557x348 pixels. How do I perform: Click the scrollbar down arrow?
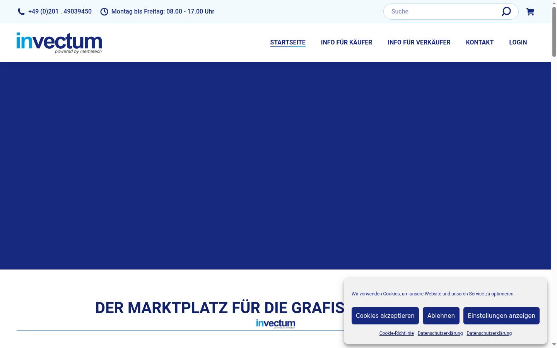pyautogui.click(x=554, y=345)
